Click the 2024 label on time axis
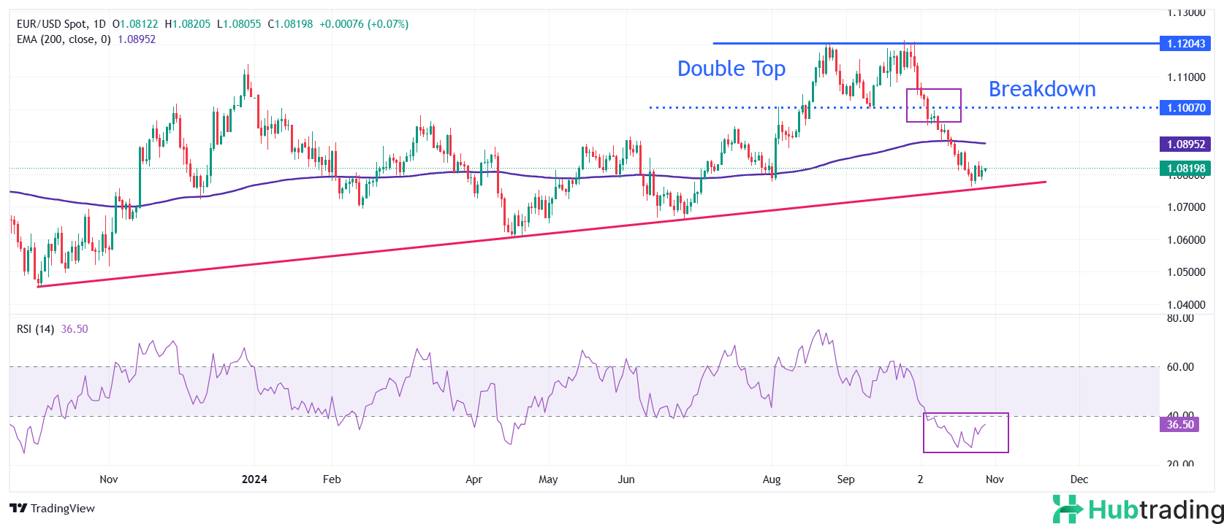 pos(254,479)
